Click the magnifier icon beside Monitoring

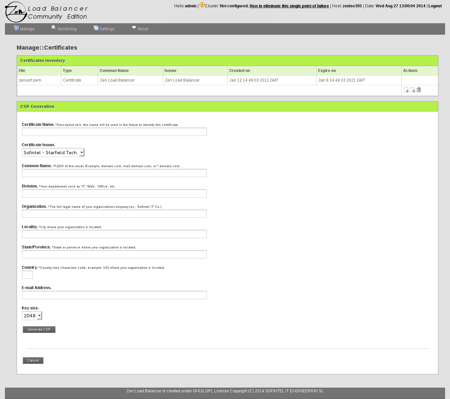54,28
